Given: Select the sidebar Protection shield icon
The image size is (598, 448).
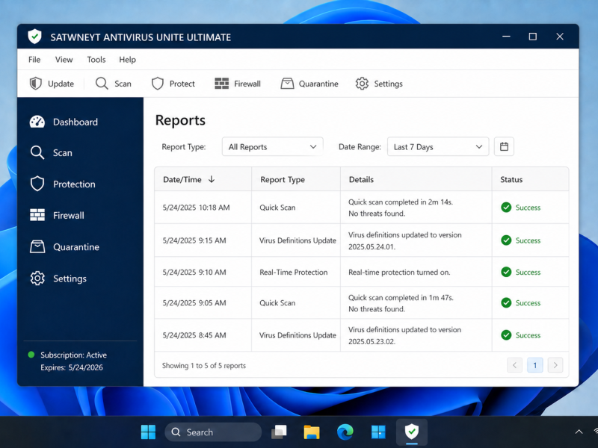Looking at the screenshot, I should 37,184.
